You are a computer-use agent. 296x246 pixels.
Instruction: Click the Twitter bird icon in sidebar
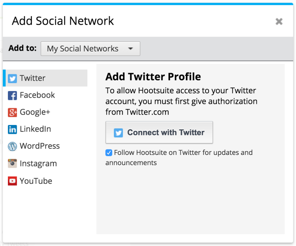(x=12, y=78)
